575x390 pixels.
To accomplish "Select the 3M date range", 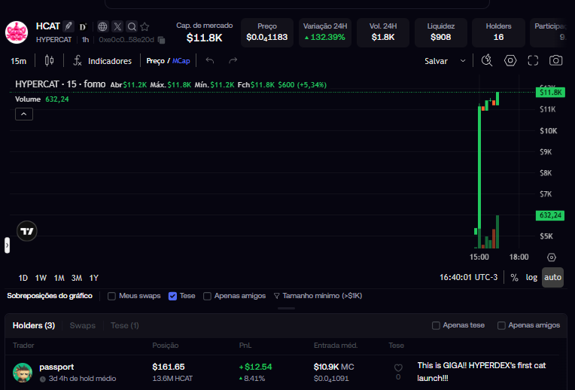I will (x=77, y=278).
